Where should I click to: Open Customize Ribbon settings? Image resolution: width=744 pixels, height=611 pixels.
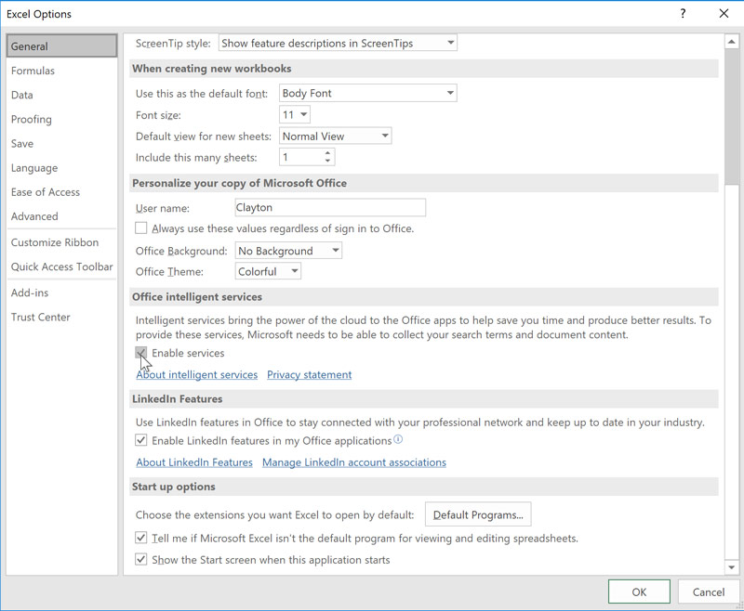point(61,242)
